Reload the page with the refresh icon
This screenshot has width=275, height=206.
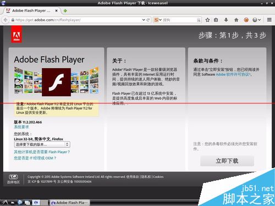[x=148, y=20]
